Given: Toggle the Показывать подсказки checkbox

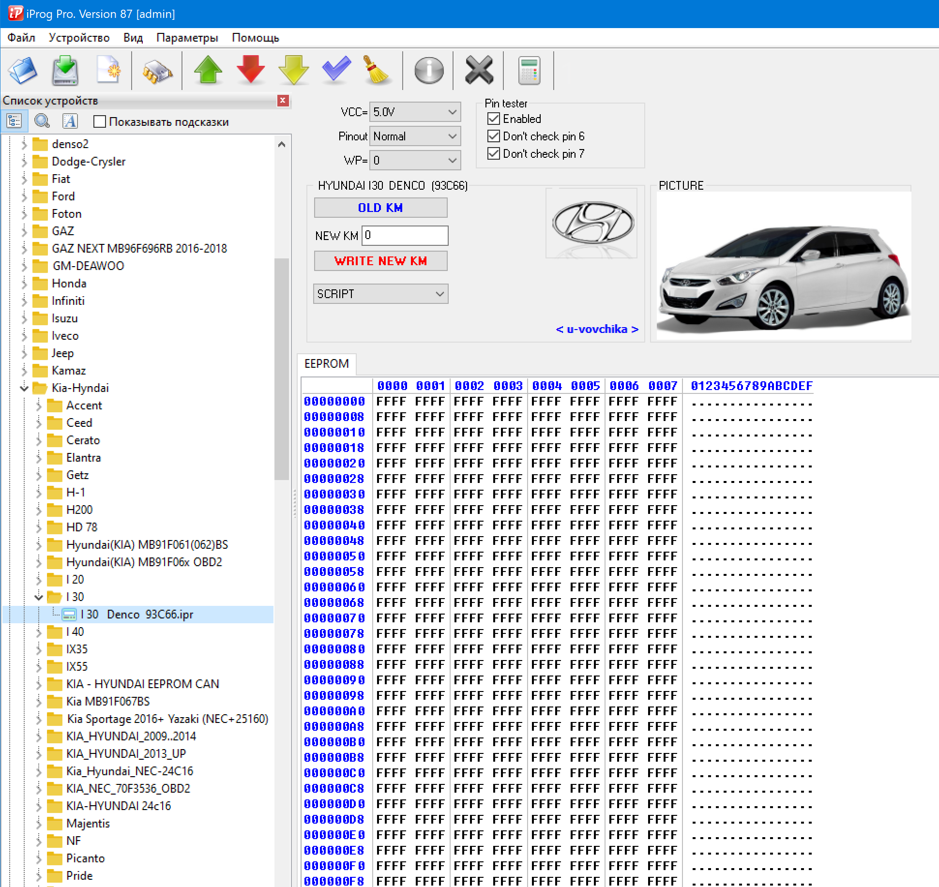Looking at the screenshot, I should [100, 121].
